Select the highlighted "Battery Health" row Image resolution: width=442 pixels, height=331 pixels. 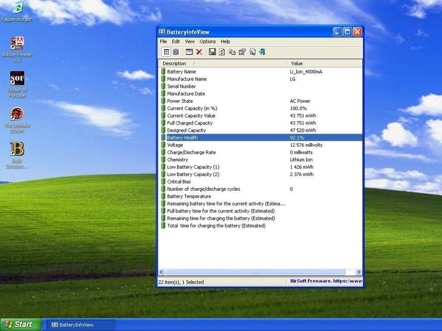point(260,138)
